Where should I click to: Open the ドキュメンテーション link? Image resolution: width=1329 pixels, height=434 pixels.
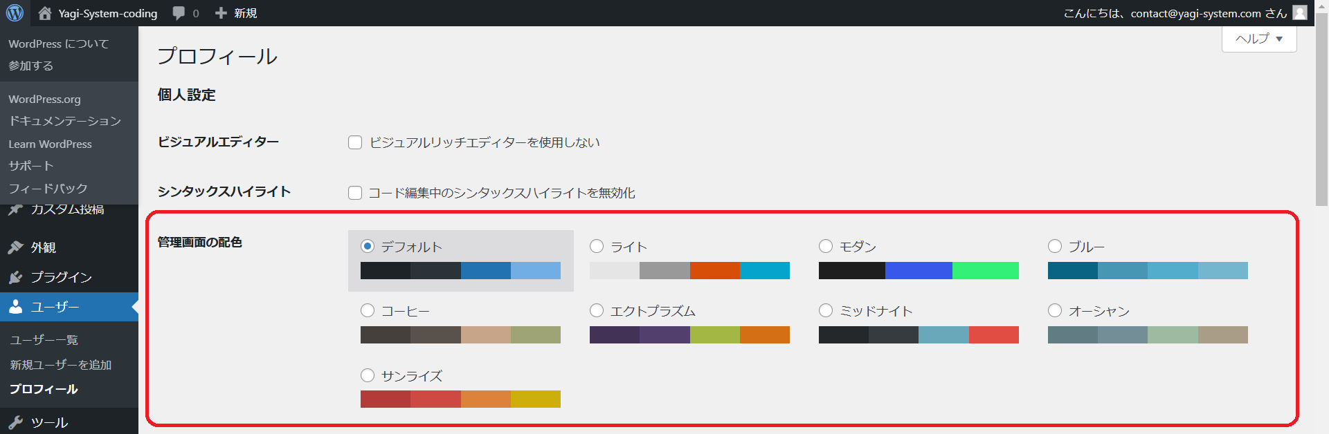(64, 121)
